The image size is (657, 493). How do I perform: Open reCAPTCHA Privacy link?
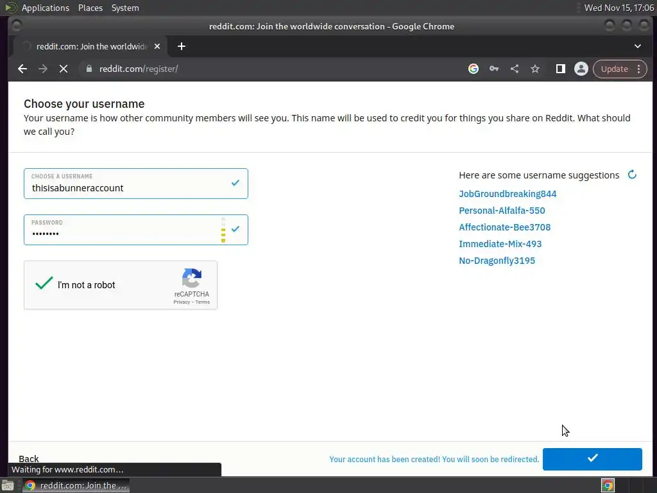[182, 302]
